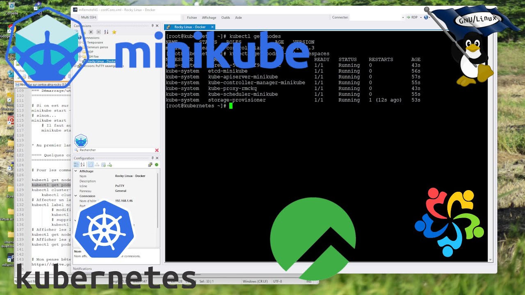Click UTF-8 encoding in Notepad++ status bar
This screenshot has width=525, height=295.
click(x=278, y=281)
